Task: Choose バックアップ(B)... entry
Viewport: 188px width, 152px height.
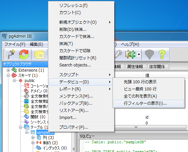Action: pyautogui.click(x=81, y=103)
